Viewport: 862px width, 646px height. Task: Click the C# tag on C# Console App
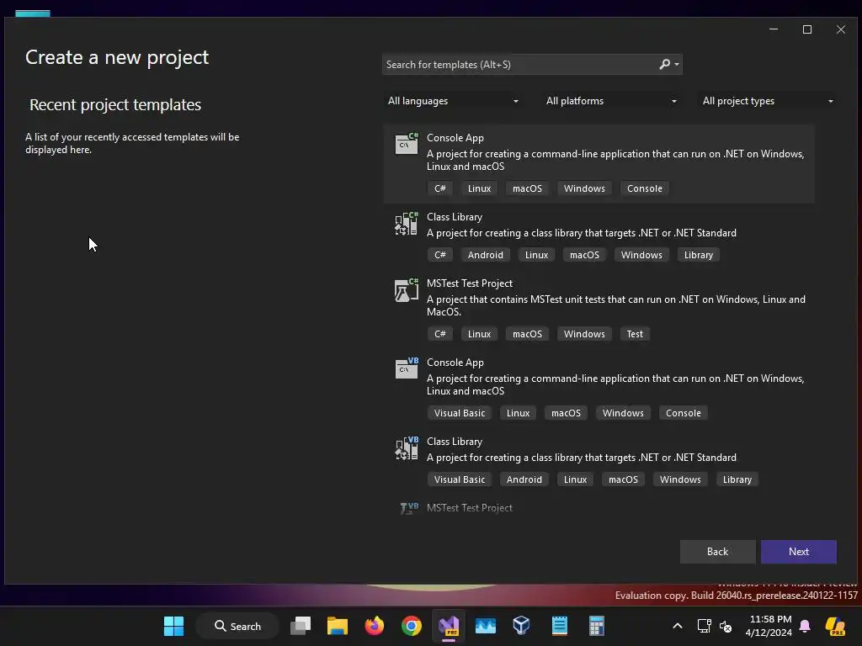[439, 188]
